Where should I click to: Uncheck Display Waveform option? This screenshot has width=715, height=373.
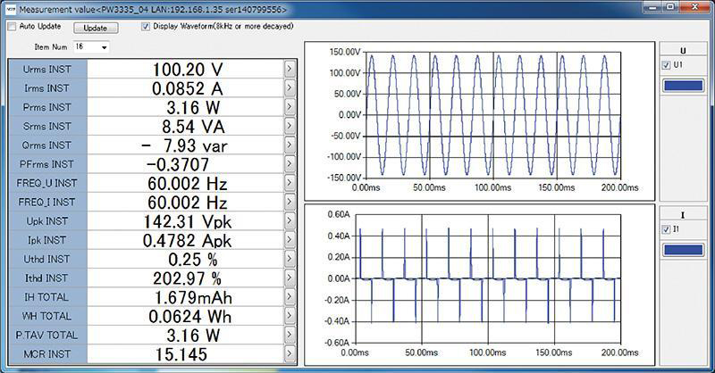coord(146,27)
